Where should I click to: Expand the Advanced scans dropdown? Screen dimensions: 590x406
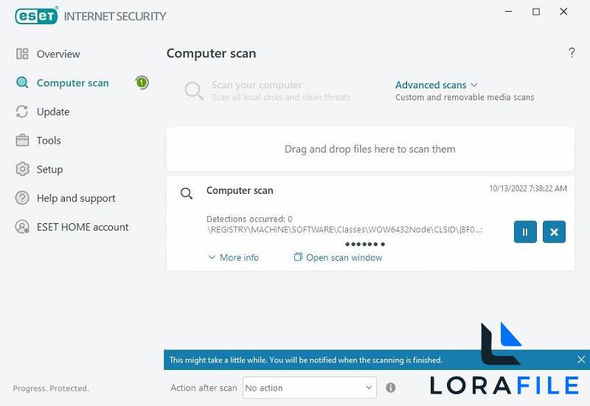[x=436, y=85]
